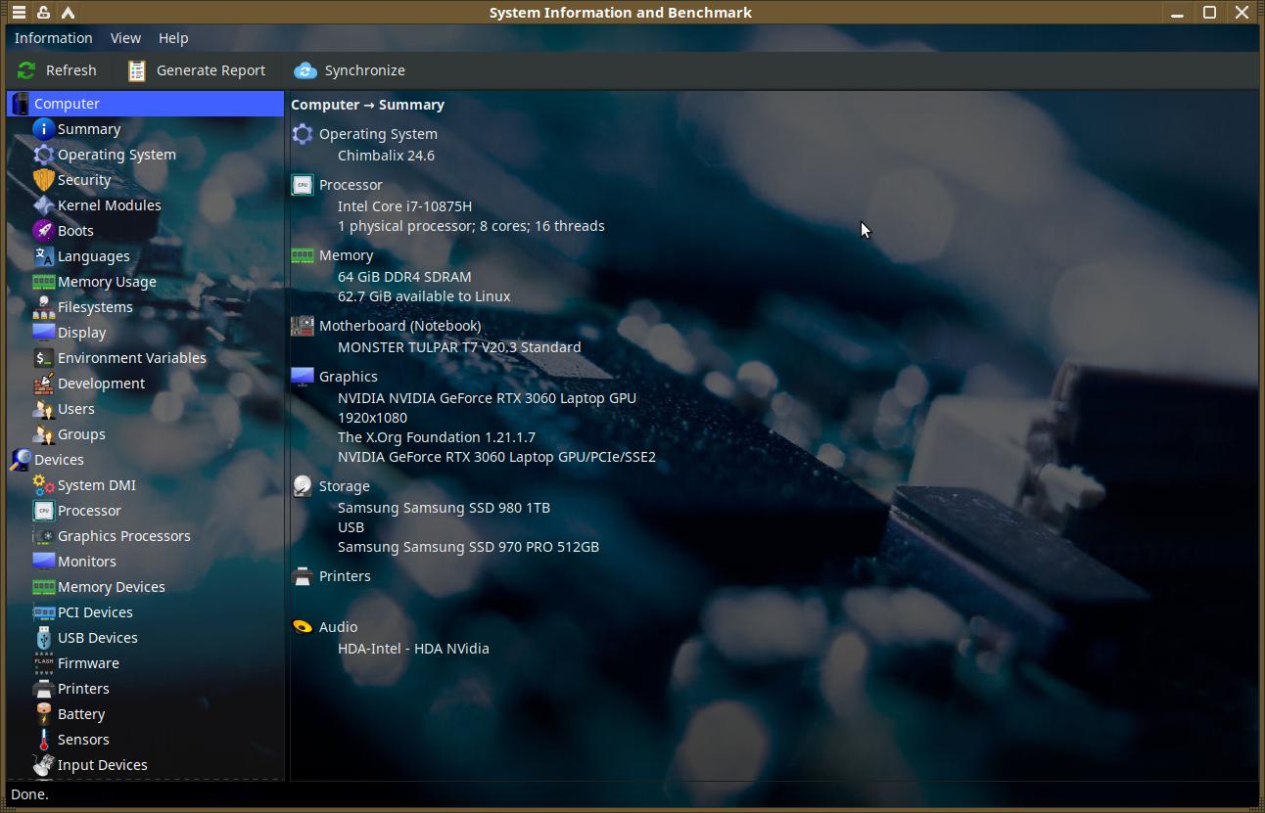The height and width of the screenshot is (813, 1265).
Task: Click the motherboard icon beside Motherboard heading
Action: coord(303,326)
